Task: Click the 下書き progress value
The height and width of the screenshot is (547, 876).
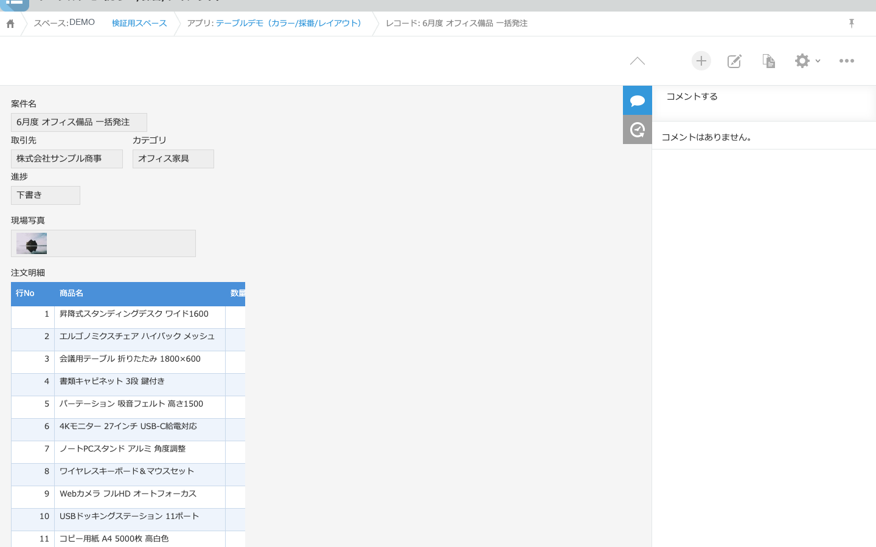Action: coord(46,195)
